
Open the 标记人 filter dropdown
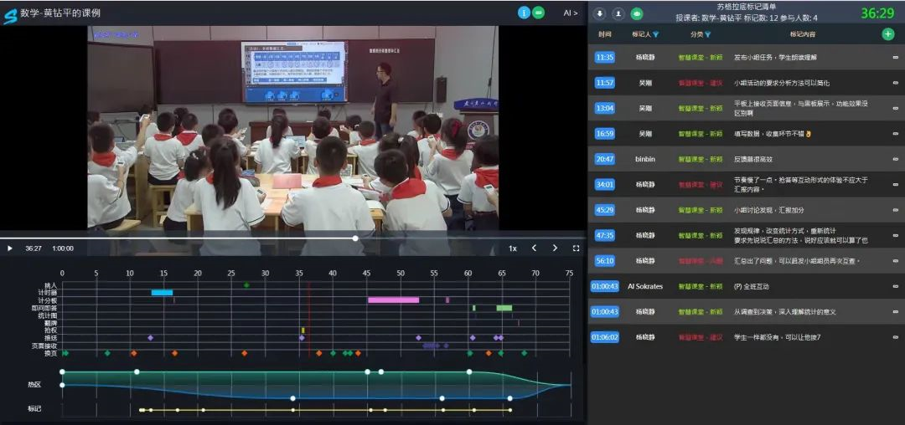point(655,35)
